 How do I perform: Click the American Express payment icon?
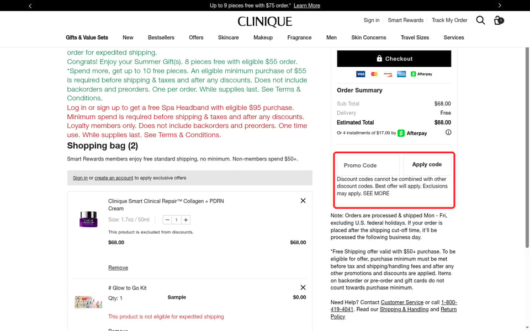click(x=401, y=74)
